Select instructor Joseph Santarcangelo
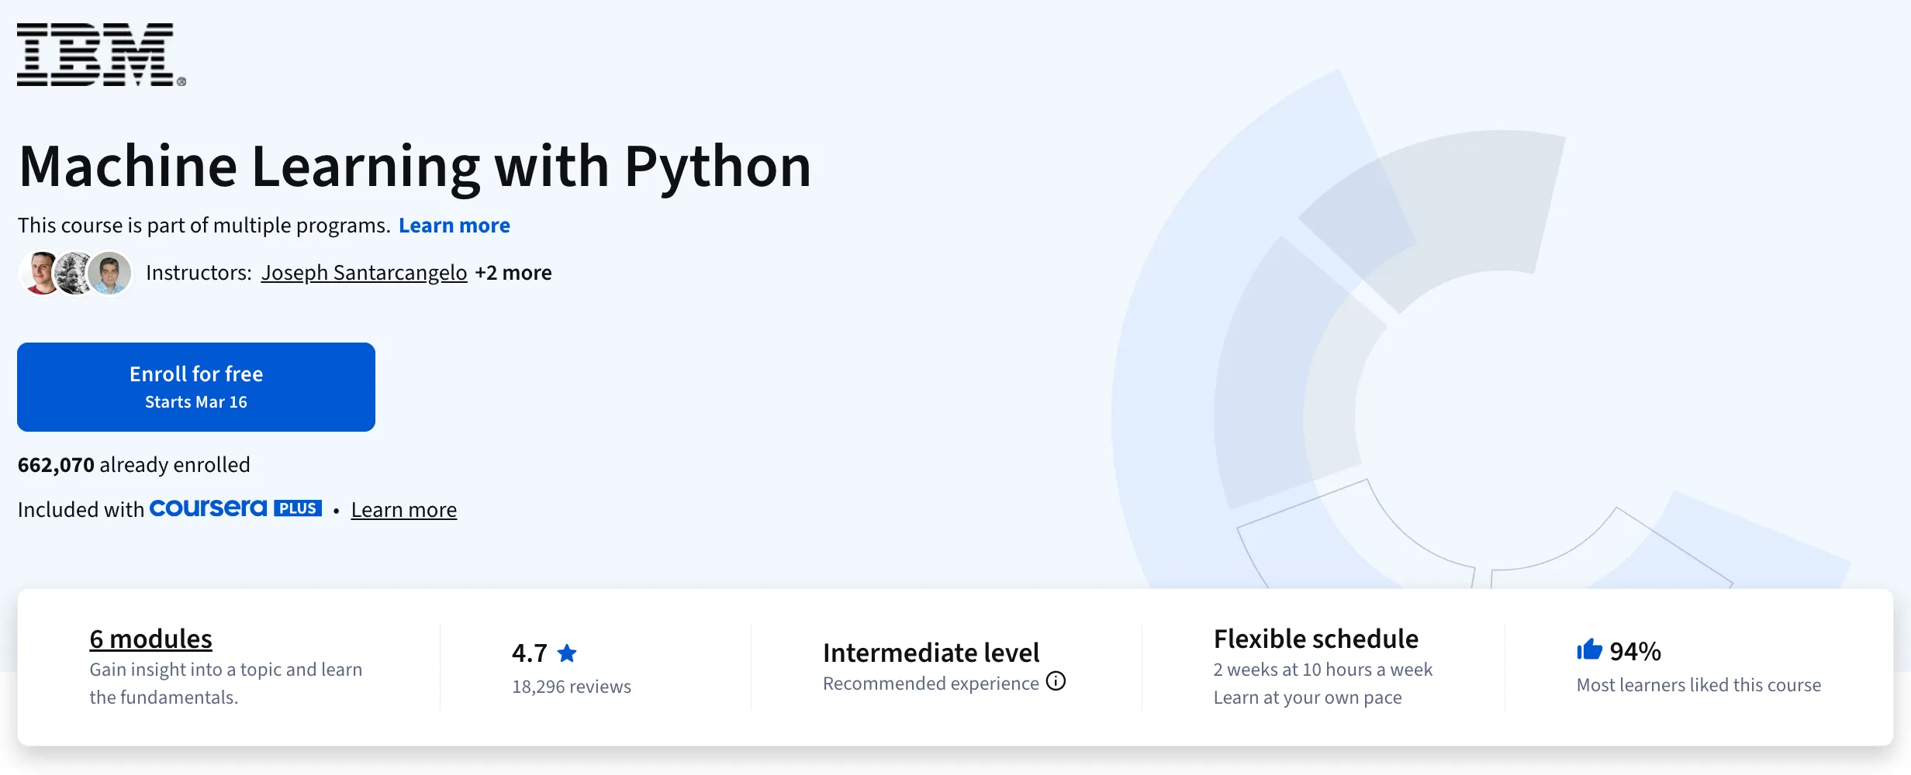Viewport: 1911px width, 775px height. click(x=363, y=273)
